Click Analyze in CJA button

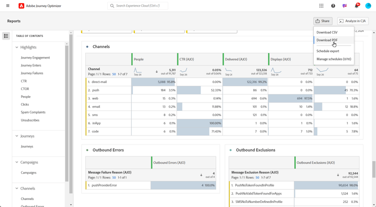pos(353,21)
